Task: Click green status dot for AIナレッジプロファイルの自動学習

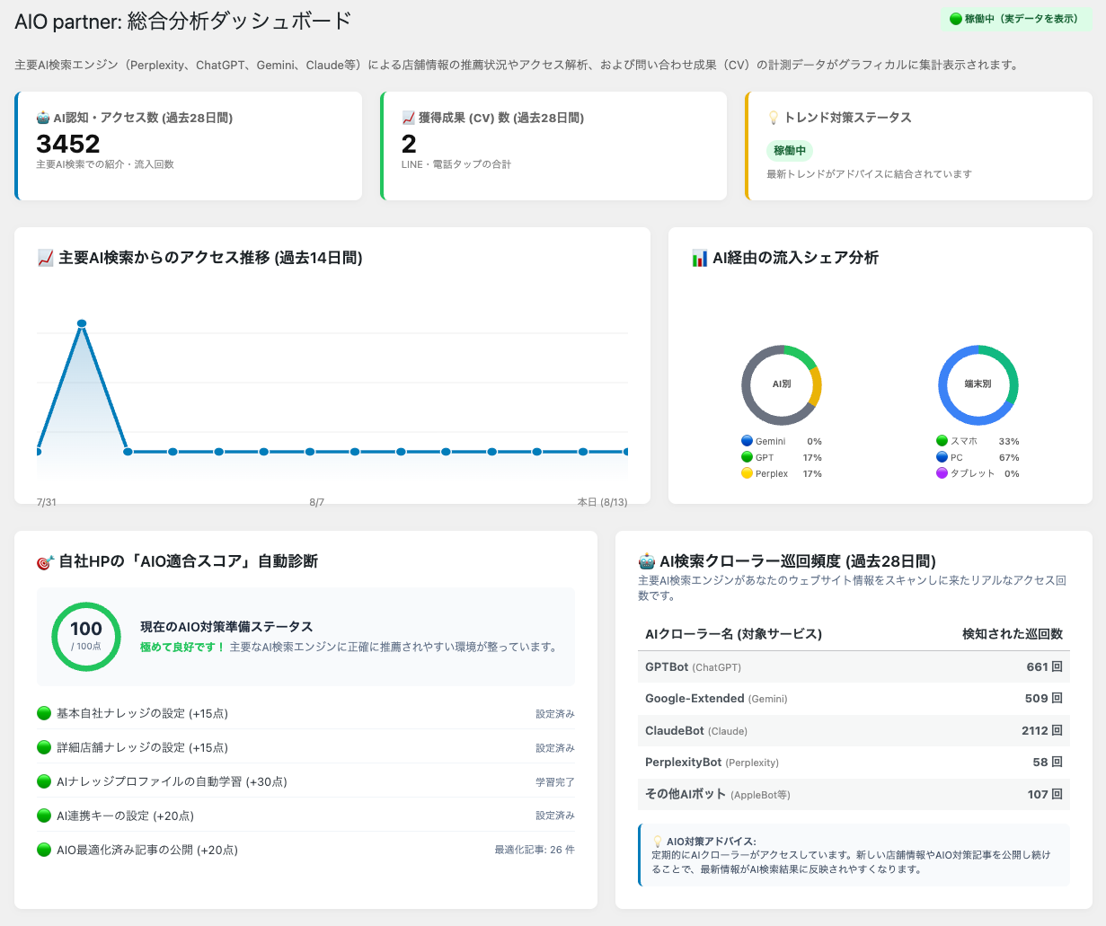Action: click(44, 781)
